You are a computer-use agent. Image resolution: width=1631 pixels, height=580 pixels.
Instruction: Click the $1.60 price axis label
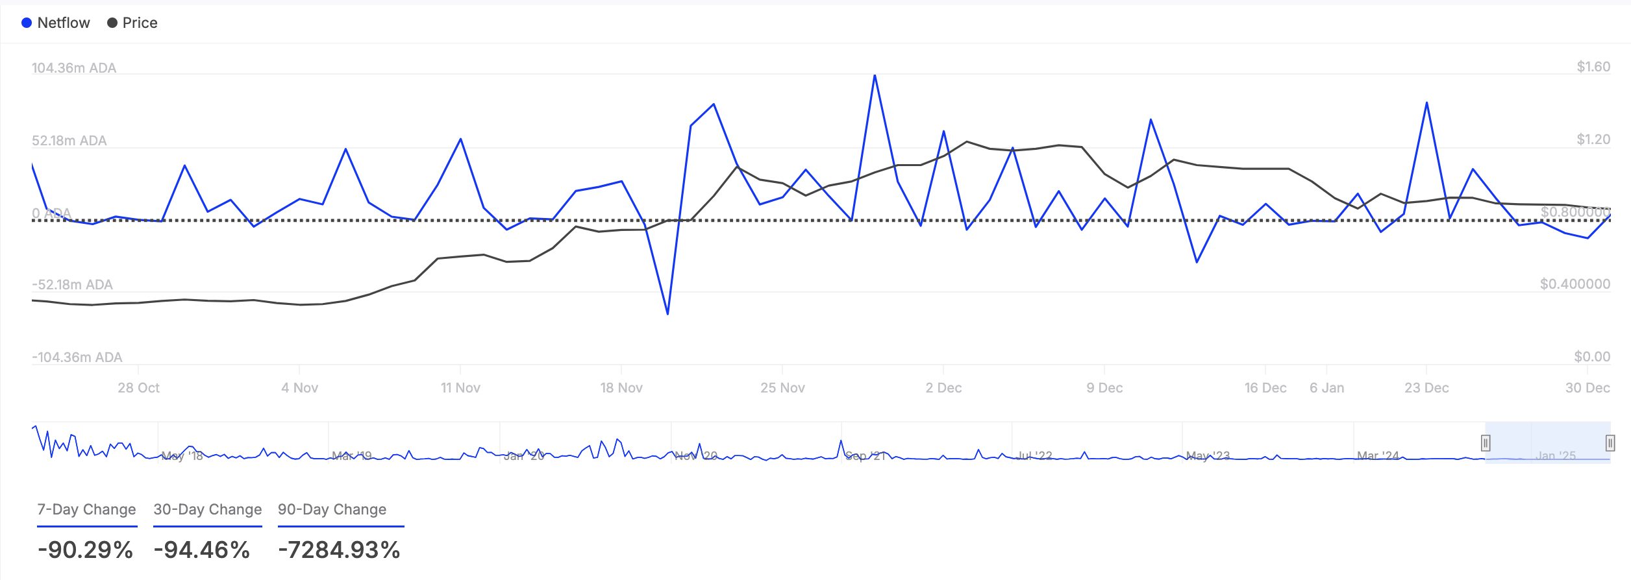[x=1593, y=67]
